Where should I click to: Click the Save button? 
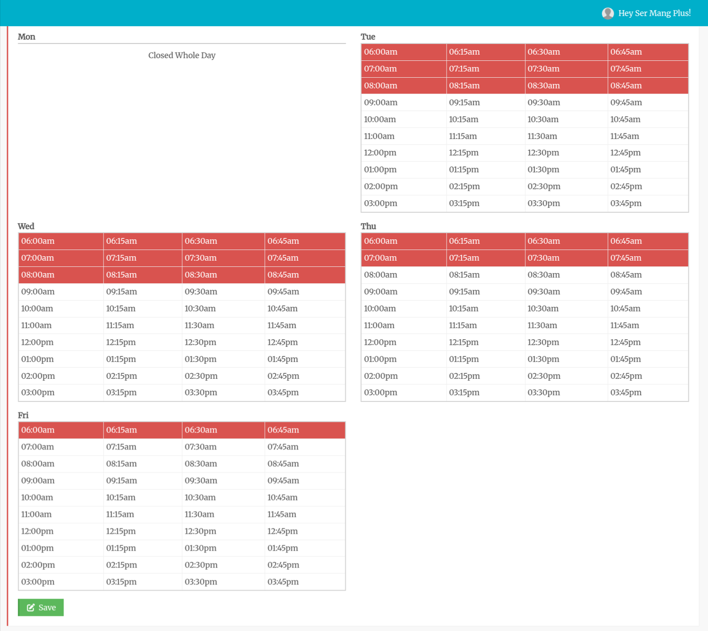click(41, 607)
